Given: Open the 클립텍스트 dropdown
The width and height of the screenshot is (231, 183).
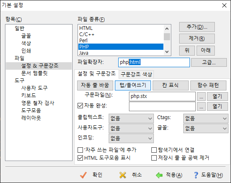Looking at the screenshot, I should (x=131, y=118).
